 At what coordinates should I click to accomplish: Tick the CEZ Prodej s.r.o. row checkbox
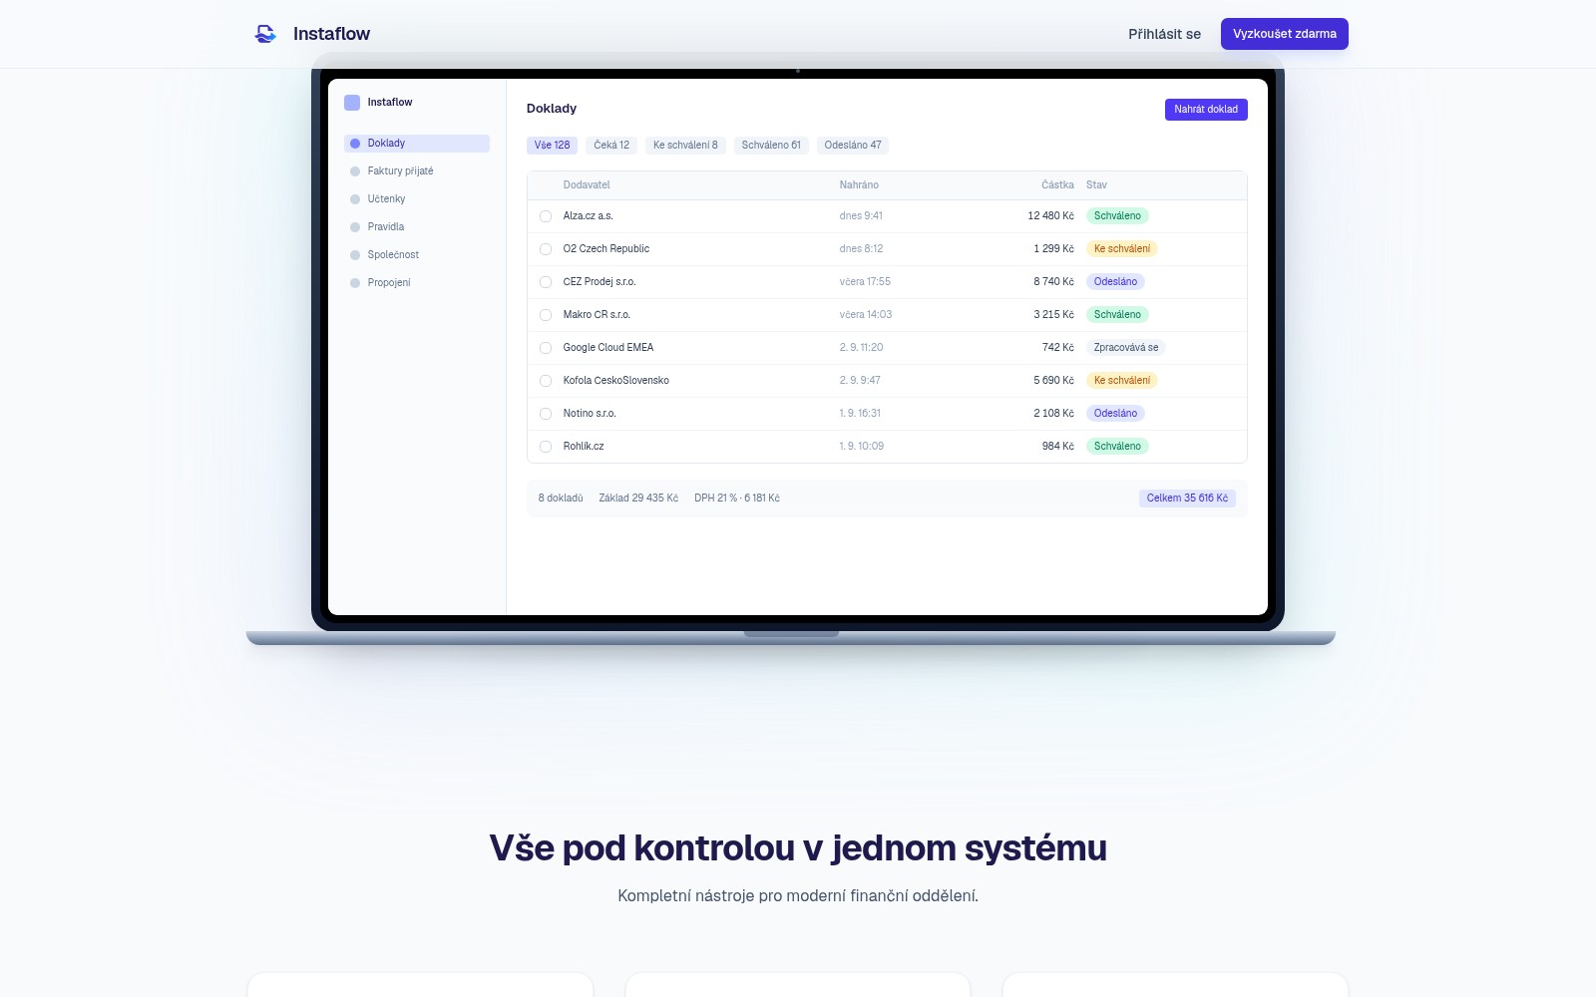pyautogui.click(x=546, y=282)
